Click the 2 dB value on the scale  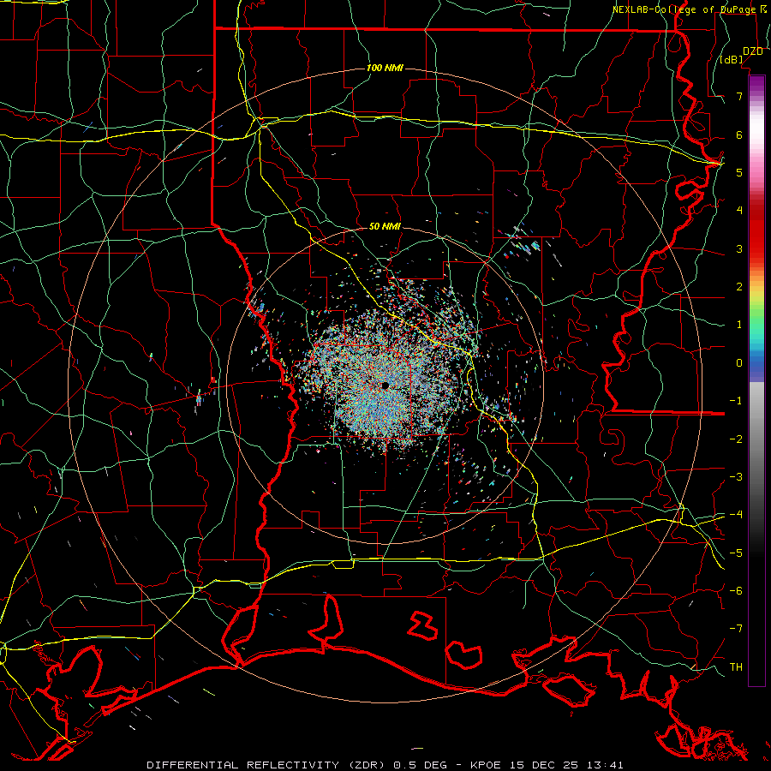pyautogui.click(x=739, y=287)
